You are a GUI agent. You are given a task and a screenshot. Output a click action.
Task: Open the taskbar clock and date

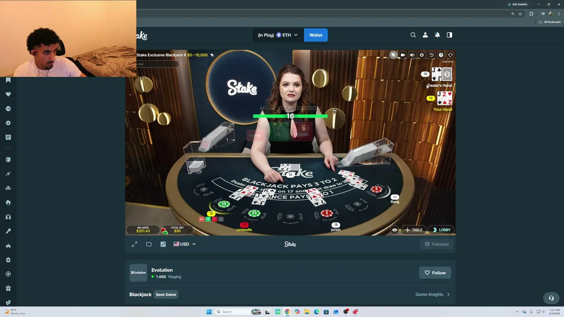(554, 312)
